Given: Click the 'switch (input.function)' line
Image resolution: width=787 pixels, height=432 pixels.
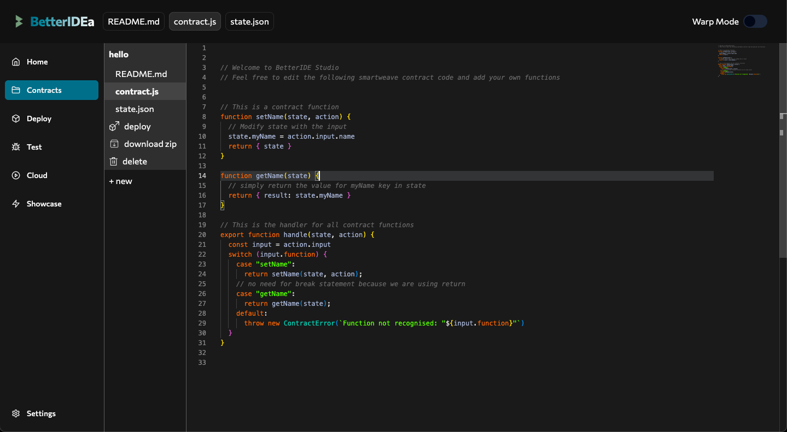Looking at the screenshot, I should (x=277, y=255).
